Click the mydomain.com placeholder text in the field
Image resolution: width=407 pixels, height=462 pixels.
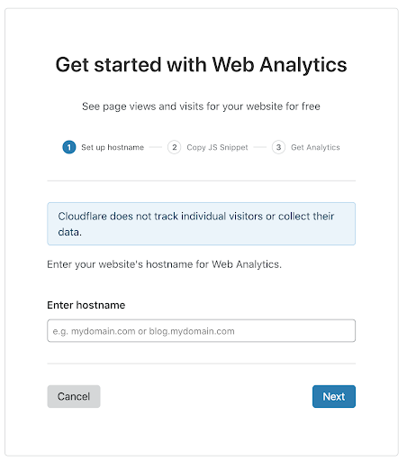tap(144, 331)
